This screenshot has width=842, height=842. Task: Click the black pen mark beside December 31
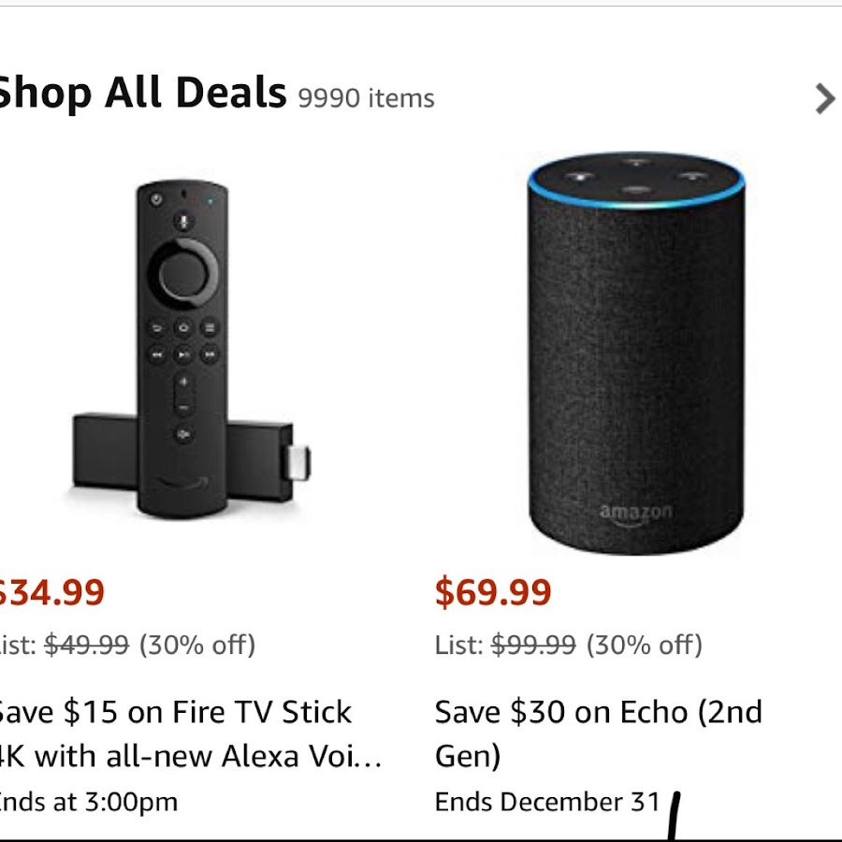674,816
